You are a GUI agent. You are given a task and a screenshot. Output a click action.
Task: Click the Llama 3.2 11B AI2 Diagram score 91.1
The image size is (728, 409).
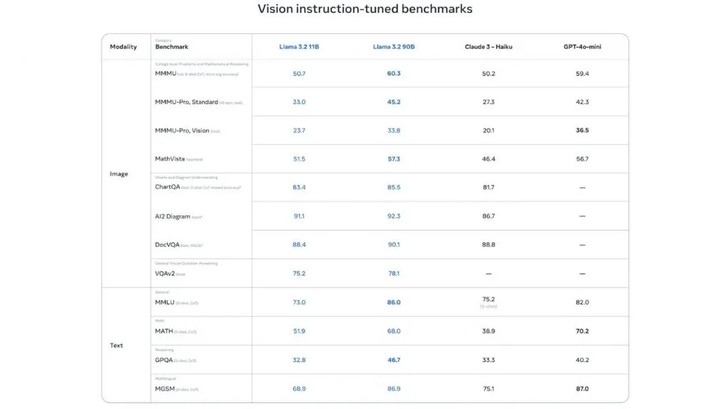(299, 216)
